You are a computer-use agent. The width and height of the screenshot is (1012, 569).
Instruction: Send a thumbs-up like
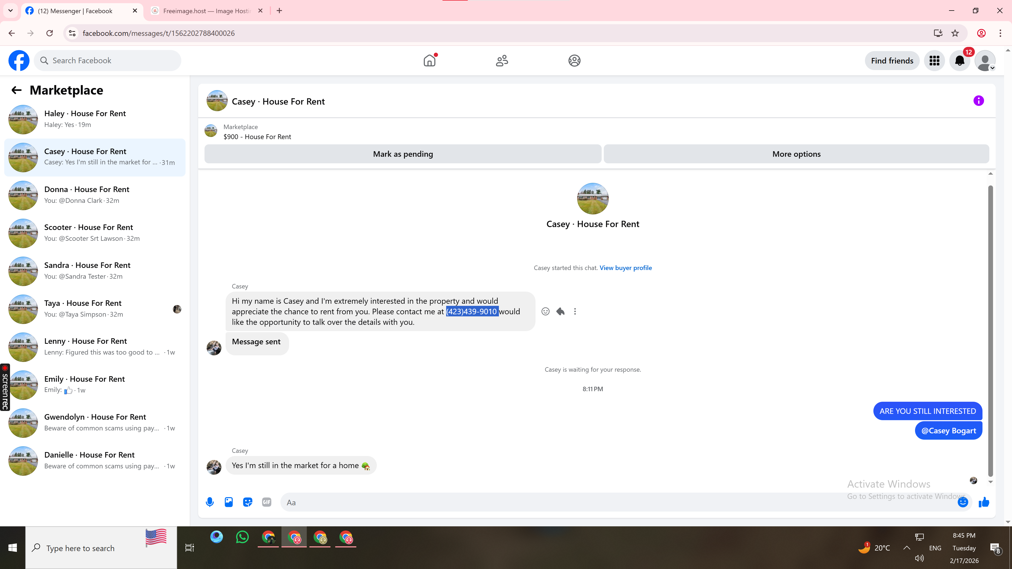(984, 502)
